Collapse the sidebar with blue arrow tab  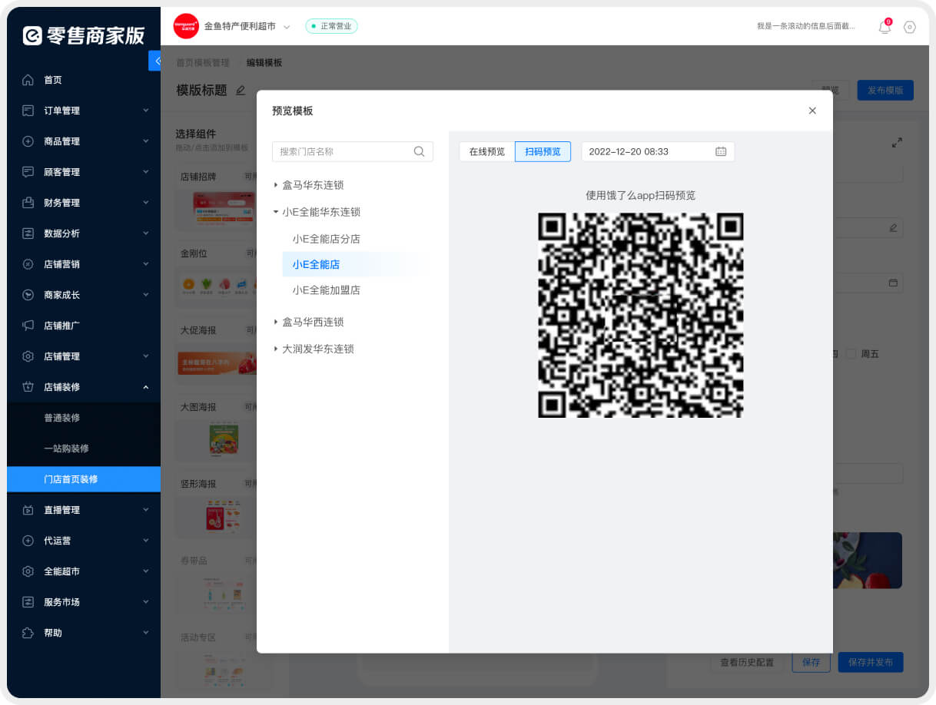(155, 61)
